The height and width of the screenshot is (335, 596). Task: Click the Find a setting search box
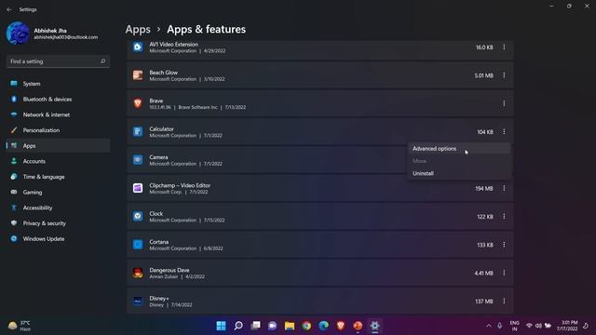click(58, 61)
